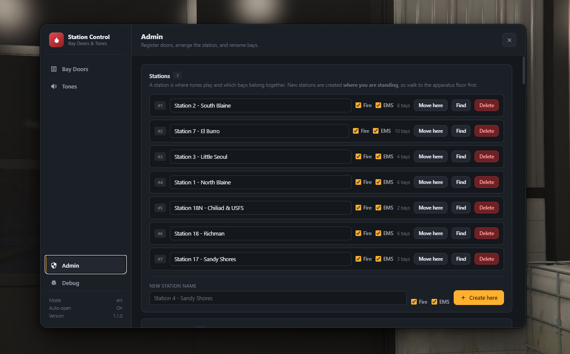The width and height of the screenshot is (570, 354).
Task: Disable EMS for Station 18 - Richman
Action: point(378,233)
